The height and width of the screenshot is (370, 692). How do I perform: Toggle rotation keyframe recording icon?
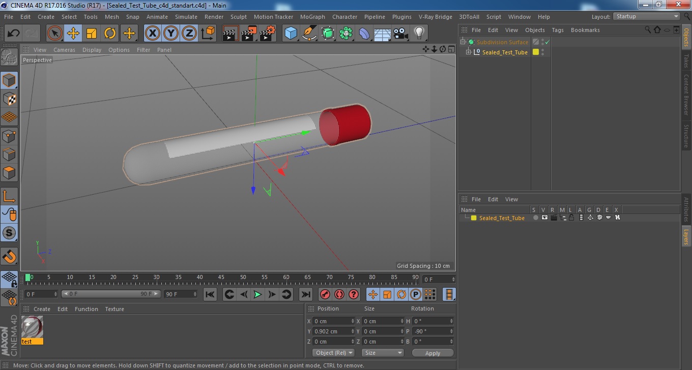[x=401, y=294]
